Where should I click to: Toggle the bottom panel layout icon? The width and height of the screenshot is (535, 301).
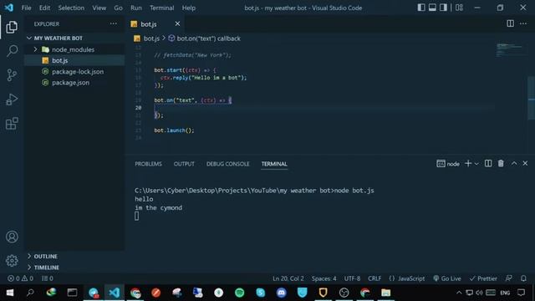[432, 8]
